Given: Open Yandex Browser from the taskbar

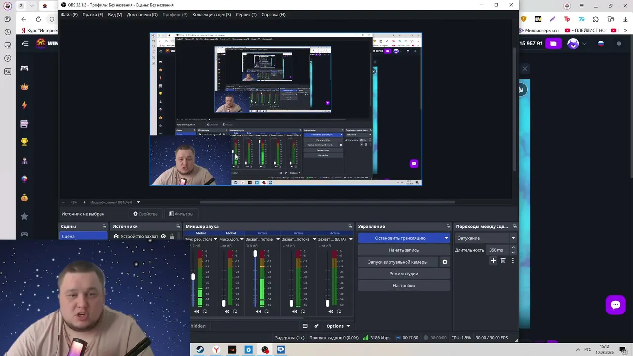Looking at the screenshot, I should tap(216, 350).
